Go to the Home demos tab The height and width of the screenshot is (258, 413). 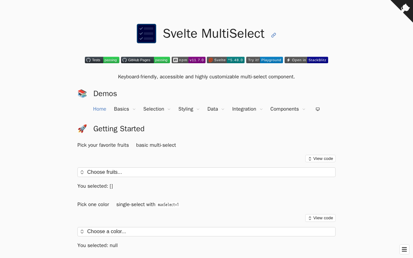[100, 109]
